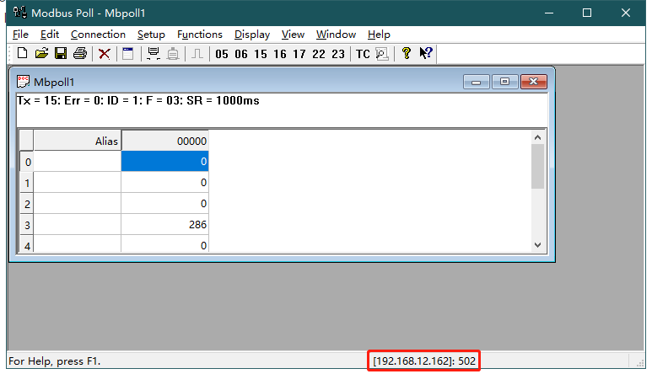Viewport: 652px width, 374px height.
Task: Close the Mbpoll1 child window
Action: [533, 82]
